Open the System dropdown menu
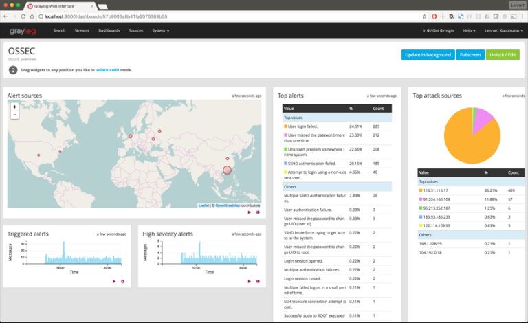Viewport: 528px width, 323px height. [161, 31]
